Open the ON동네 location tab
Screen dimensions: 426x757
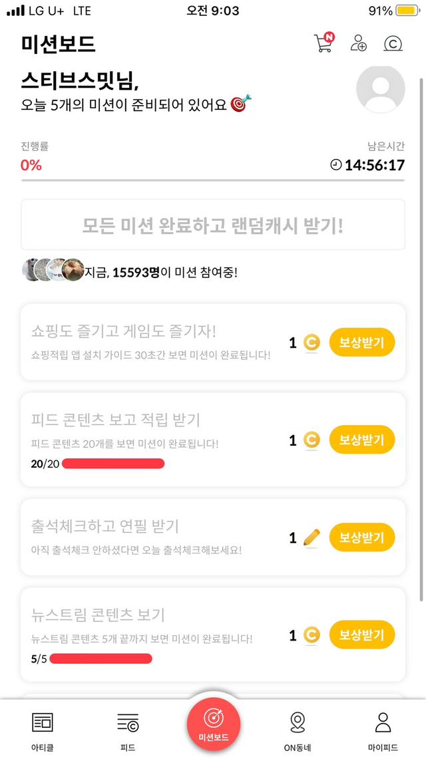pyautogui.click(x=298, y=729)
